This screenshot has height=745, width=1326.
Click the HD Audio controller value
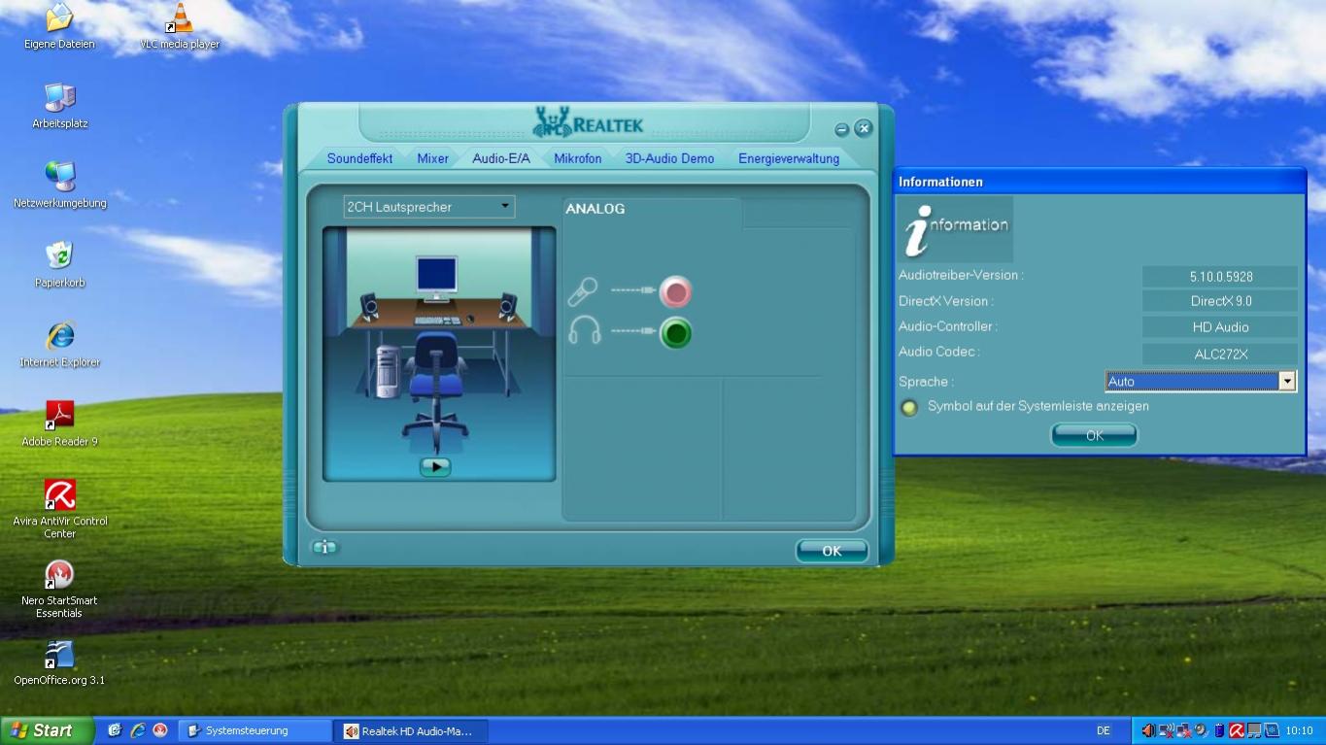pyautogui.click(x=1220, y=327)
